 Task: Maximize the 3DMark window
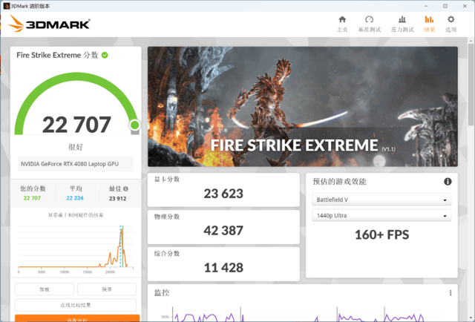point(445,6)
